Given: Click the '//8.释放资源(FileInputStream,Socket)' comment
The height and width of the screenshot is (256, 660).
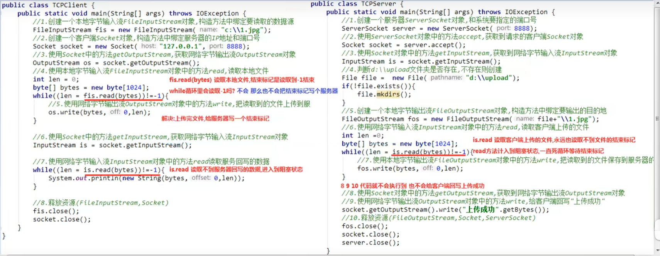Looking at the screenshot, I should pyautogui.click(x=100, y=203).
